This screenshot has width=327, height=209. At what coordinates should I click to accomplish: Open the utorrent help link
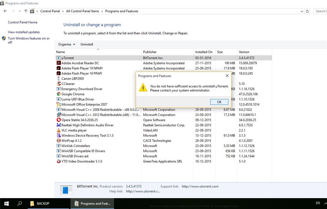point(143,191)
